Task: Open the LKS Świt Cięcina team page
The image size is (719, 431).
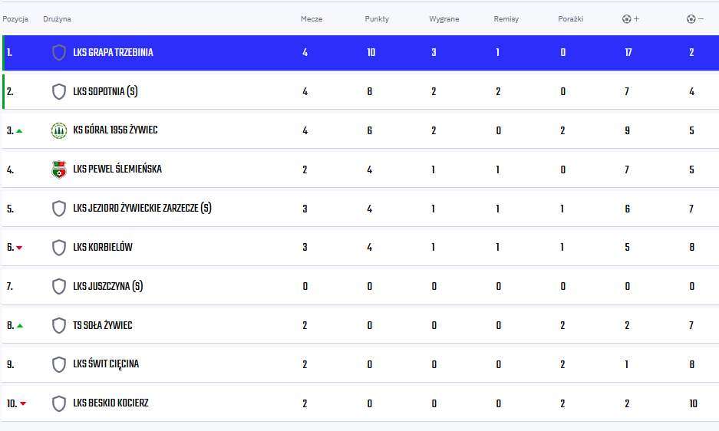Action: 106,364
